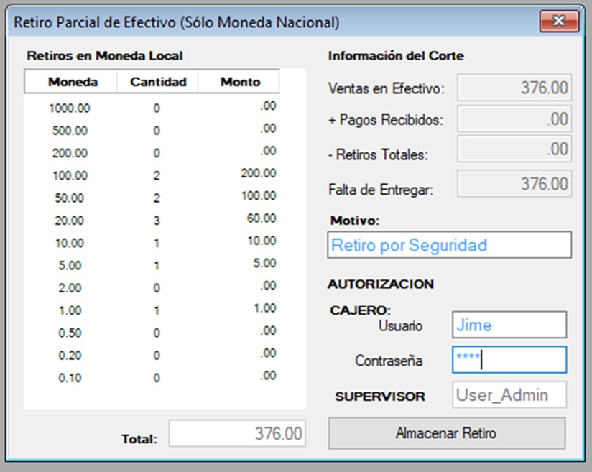Edit the quantity for 100.00 denomination
The width and height of the screenshot is (592, 472).
157,176
